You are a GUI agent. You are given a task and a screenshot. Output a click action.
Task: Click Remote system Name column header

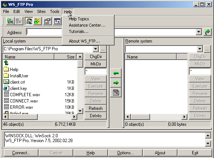151,57
